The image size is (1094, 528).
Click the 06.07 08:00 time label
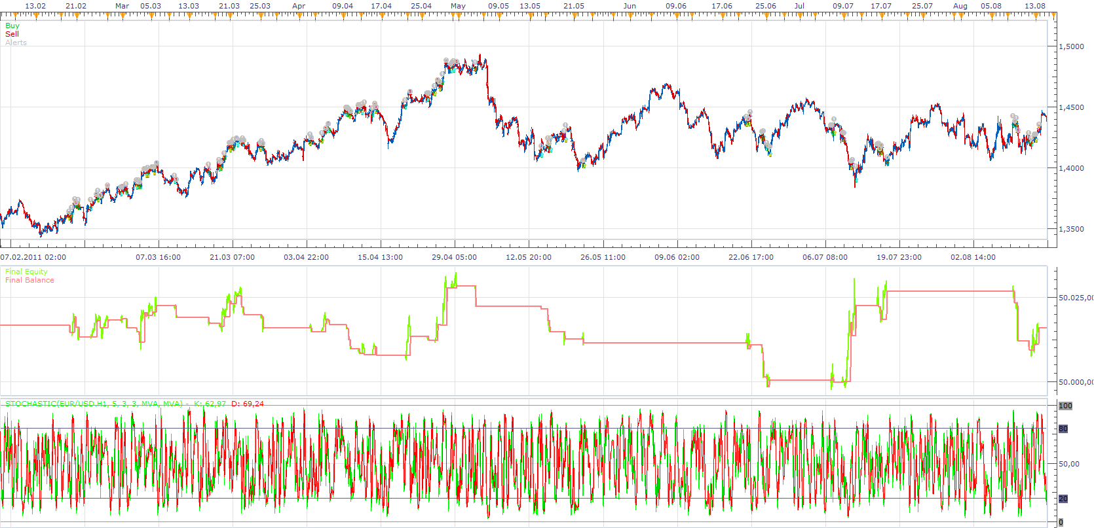click(825, 257)
